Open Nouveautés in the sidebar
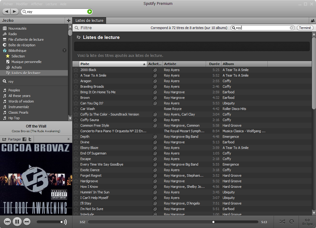 pos(17,28)
